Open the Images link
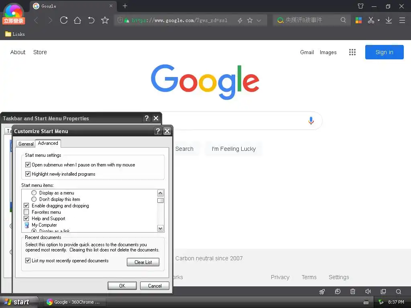Image resolution: width=411 pixels, height=308 pixels. pyautogui.click(x=328, y=52)
